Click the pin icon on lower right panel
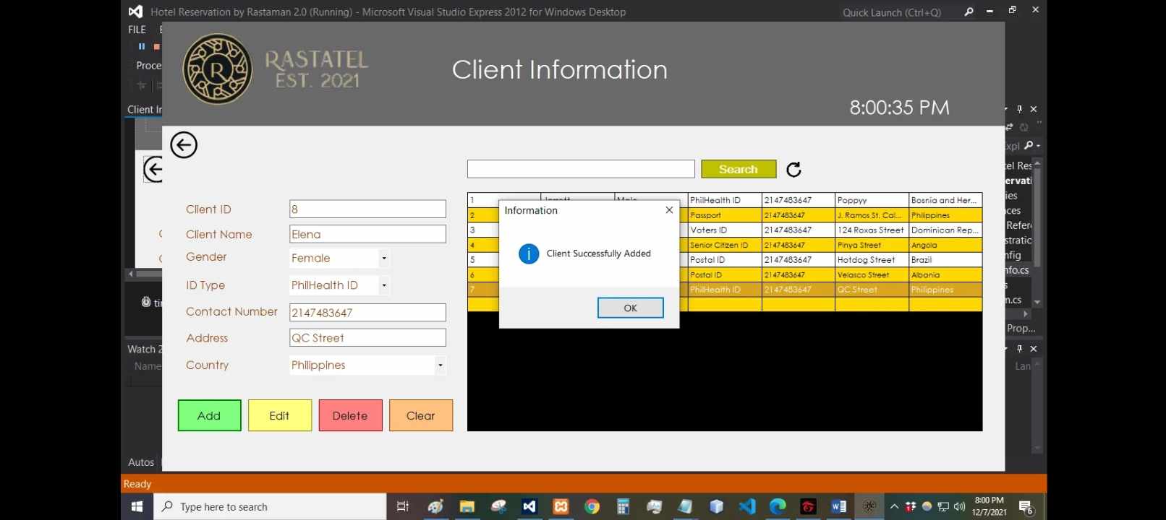The image size is (1166, 520). (1020, 349)
